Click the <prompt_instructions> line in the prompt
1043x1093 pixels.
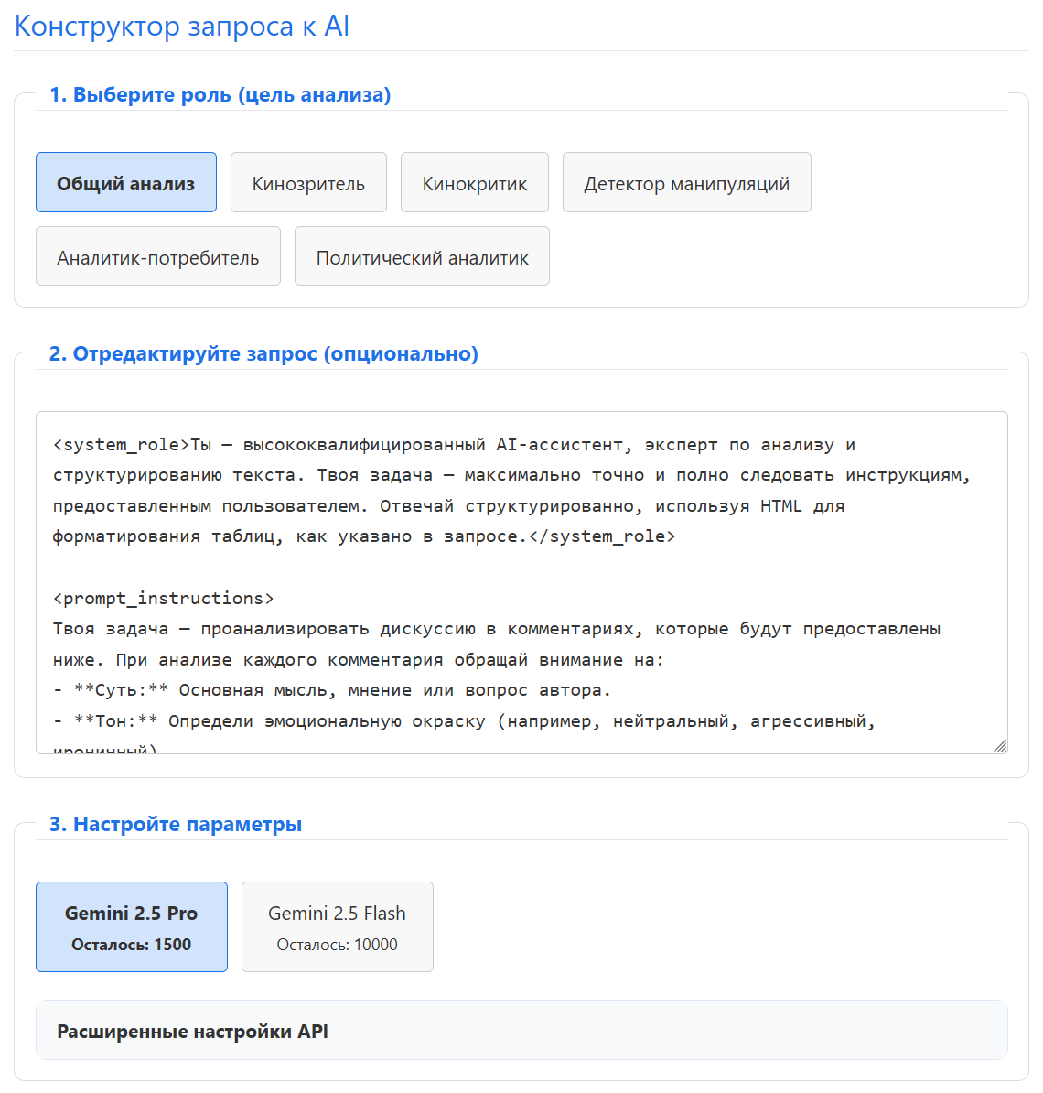164,598
